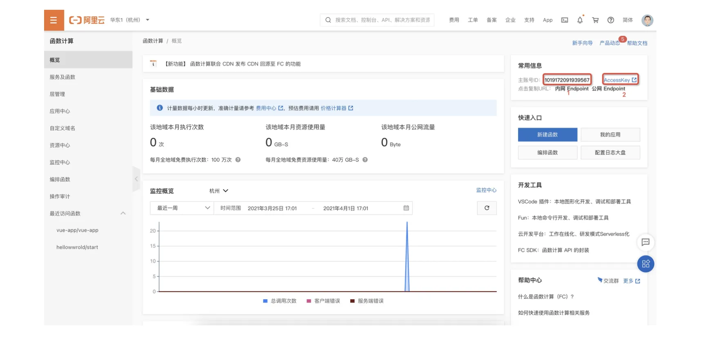Open the vue-app/vue-app function
703x353 pixels.
tap(78, 230)
